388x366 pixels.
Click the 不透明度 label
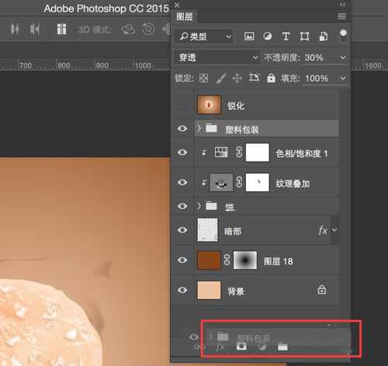(282, 58)
